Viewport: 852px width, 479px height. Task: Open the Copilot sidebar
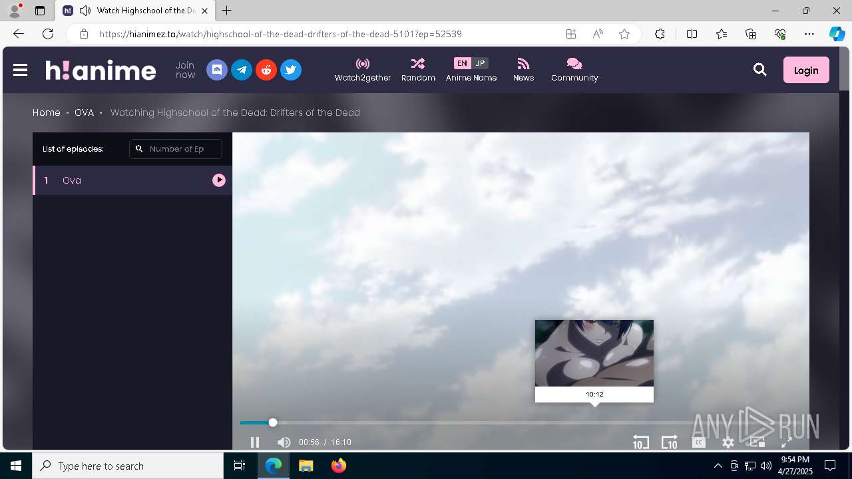pos(837,34)
